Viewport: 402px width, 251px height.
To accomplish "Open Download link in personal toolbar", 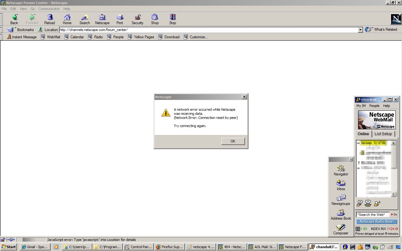I will [x=169, y=37].
